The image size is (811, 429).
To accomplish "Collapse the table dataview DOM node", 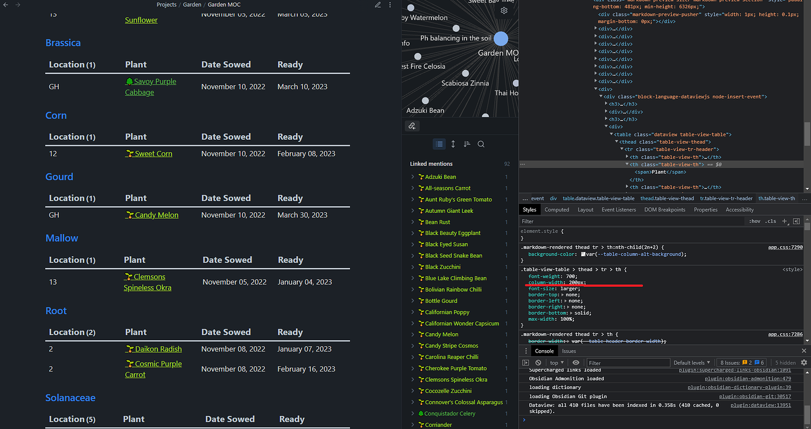I will (x=612, y=135).
